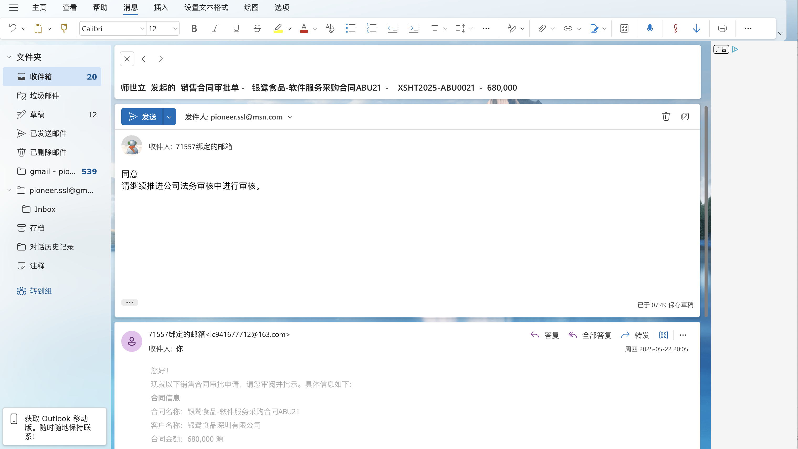This screenshot has width=798, height=449.
Task: Toggle numbered list
Action: click(371, 29)
